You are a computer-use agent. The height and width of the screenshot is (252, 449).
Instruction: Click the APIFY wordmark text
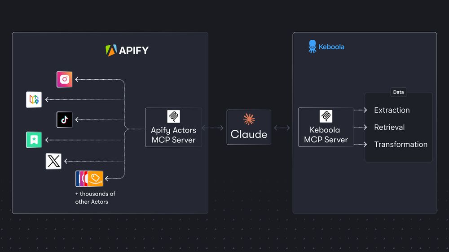click(x=133, y=51)
